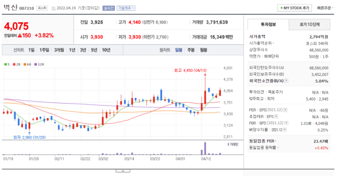Select the 일봉 candle chart
This screenshot has width=346, height=176.
tap(179, 50)
